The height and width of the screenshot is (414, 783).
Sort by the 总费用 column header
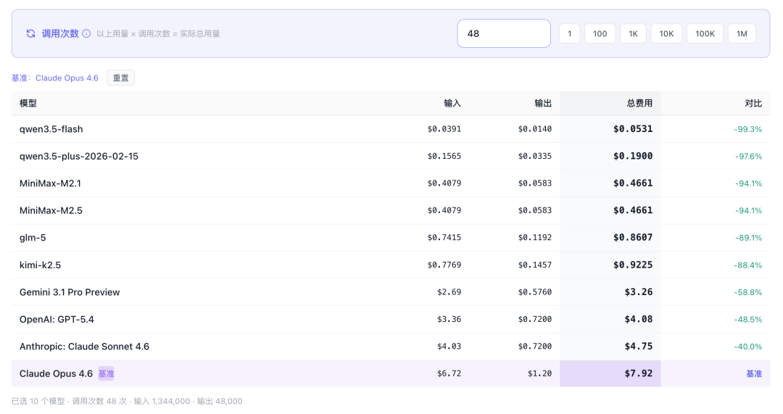[x=639, y=104]
